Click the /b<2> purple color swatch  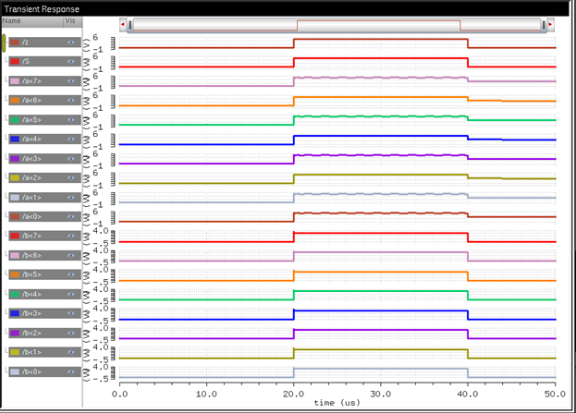point(14,334)
